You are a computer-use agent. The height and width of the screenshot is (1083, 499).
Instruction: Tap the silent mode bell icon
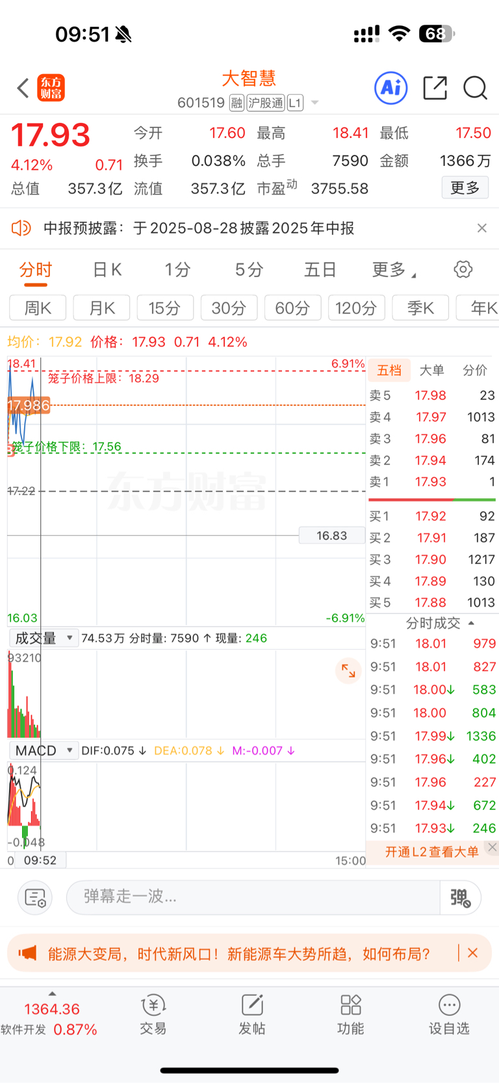pyautogui.click(x=123, y=34)
